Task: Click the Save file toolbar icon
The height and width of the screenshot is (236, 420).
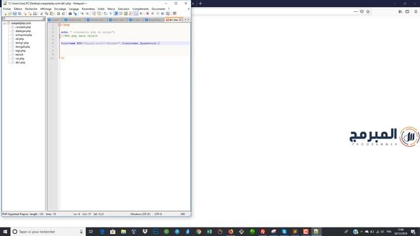Action: (14, 13)
